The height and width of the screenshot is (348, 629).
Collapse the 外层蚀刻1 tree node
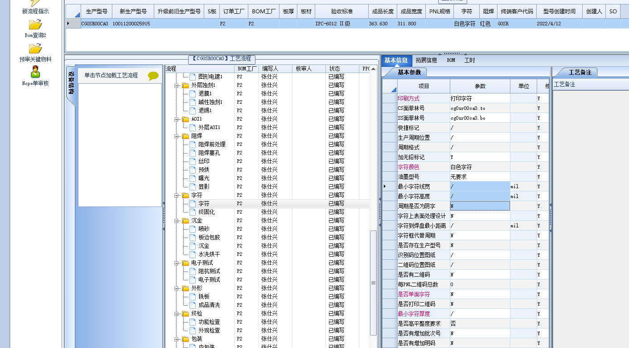coord(176,85)
